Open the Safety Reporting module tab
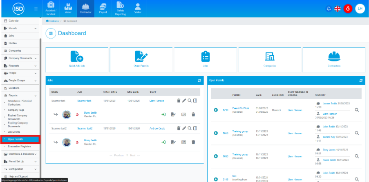The image size is (369, 182). [x=121, y=9]
